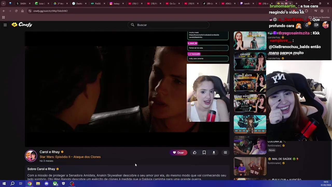Image resolution: width=332 pixels, height=187 pixels.
Task: Click the Buscar search field
Action: (168, 25)
